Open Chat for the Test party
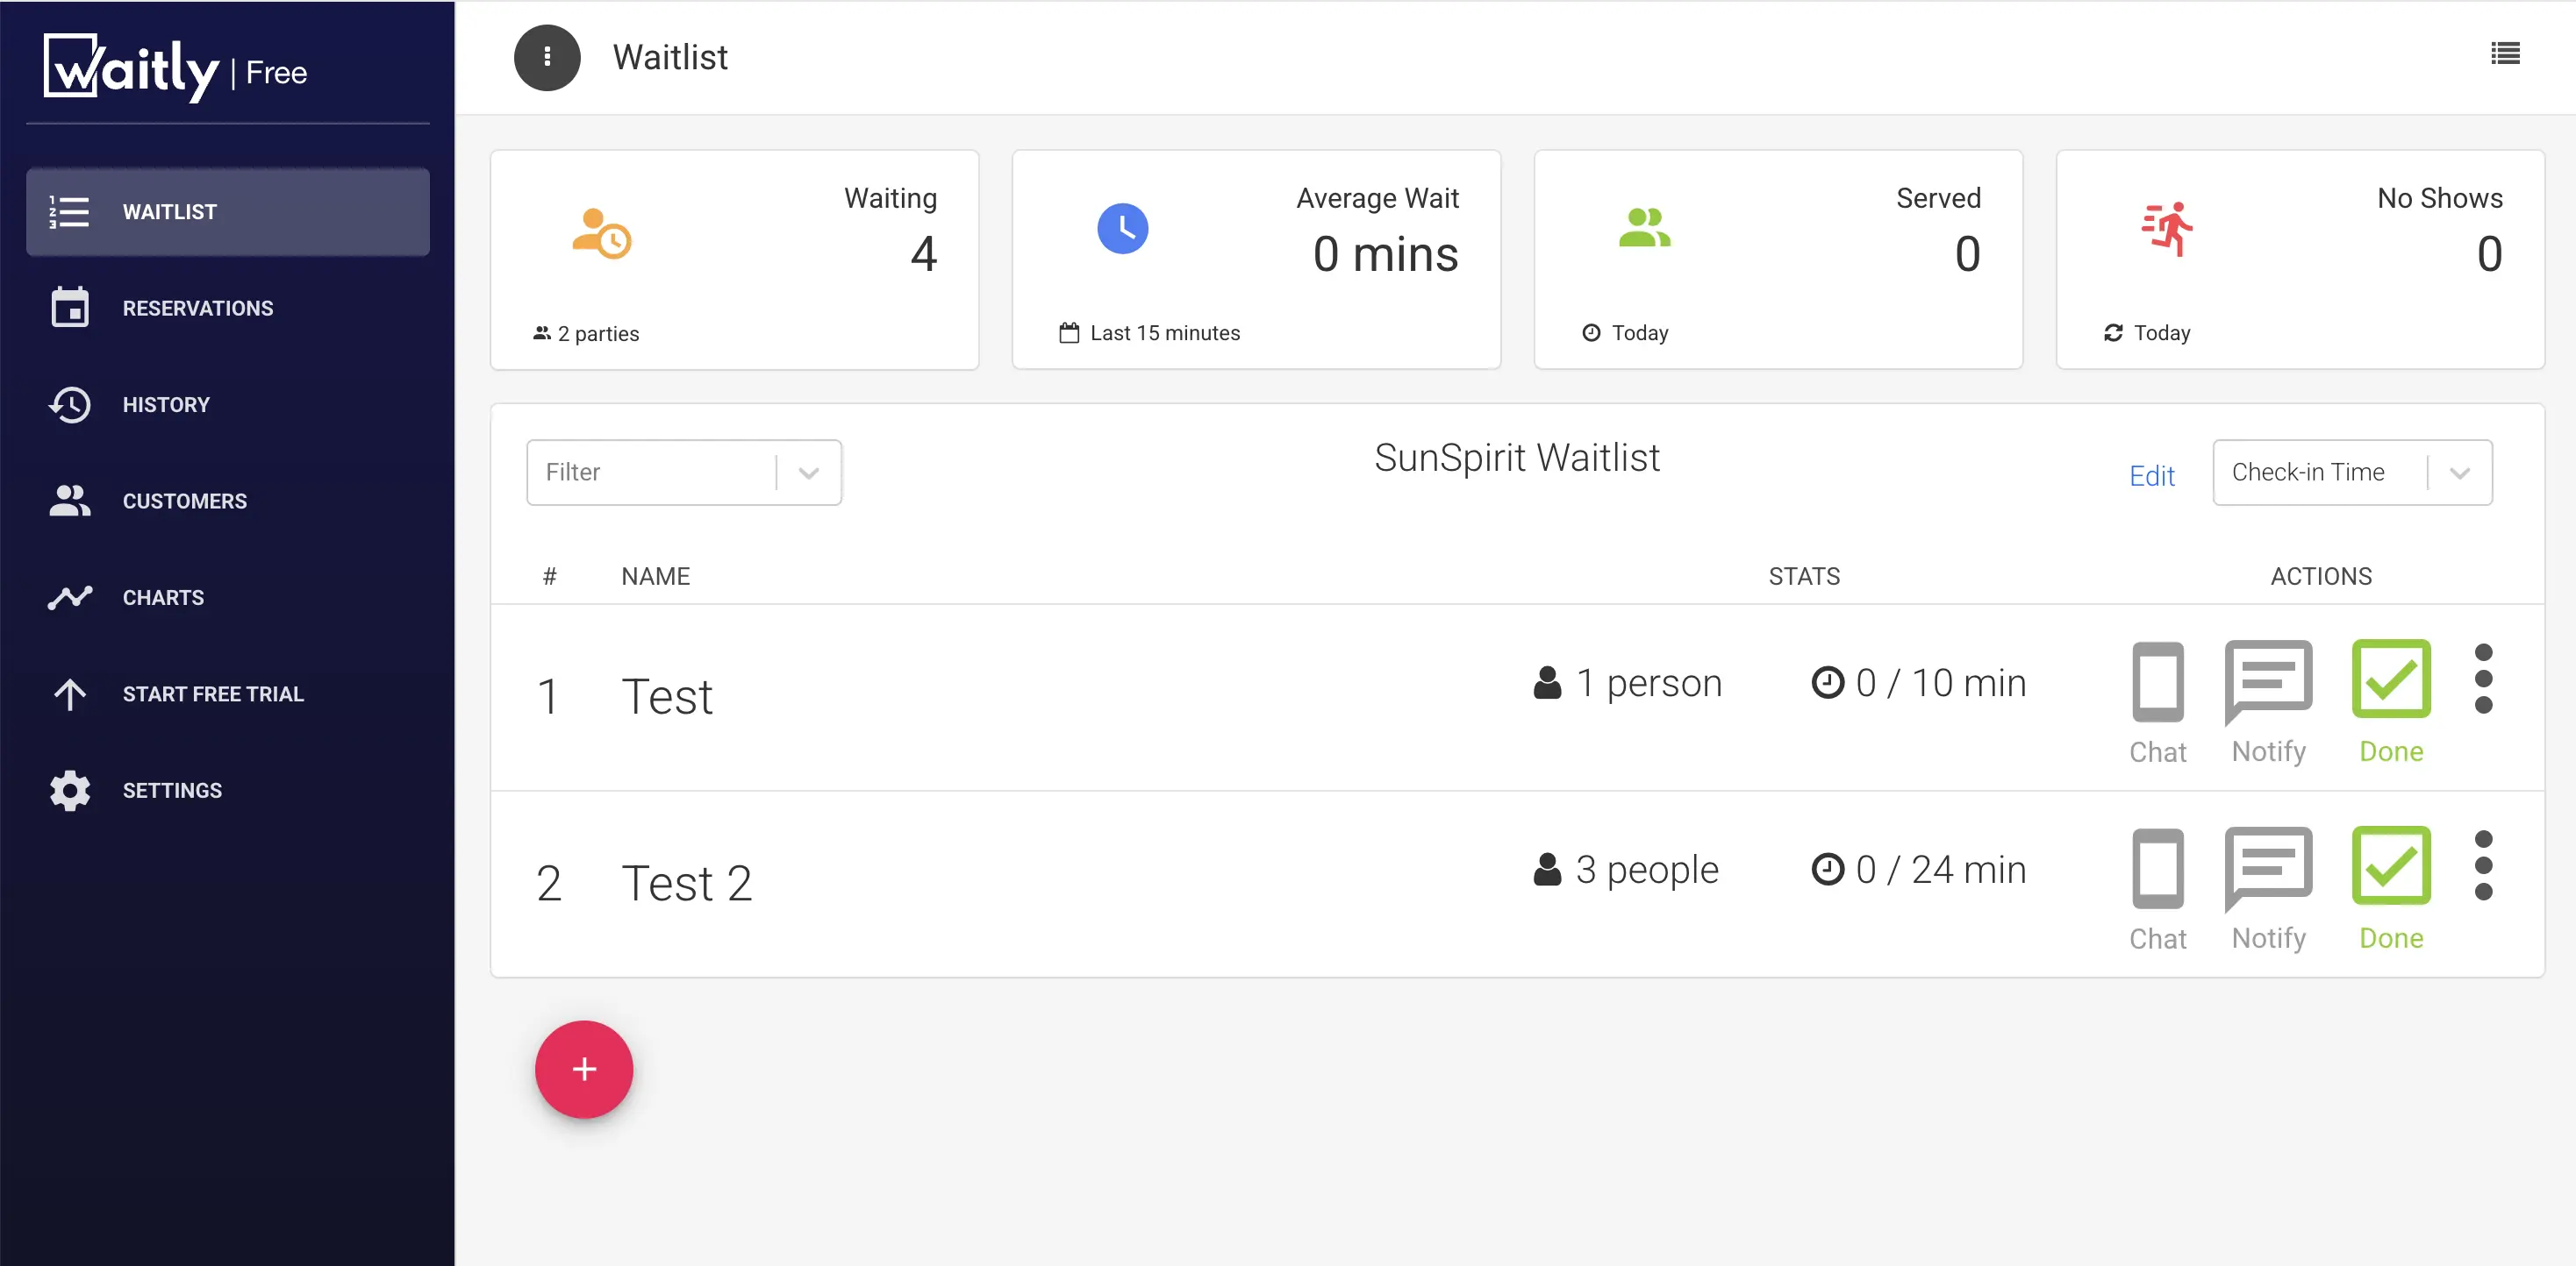This screenshot has width=2576, height=1266. pos(2158,702)
